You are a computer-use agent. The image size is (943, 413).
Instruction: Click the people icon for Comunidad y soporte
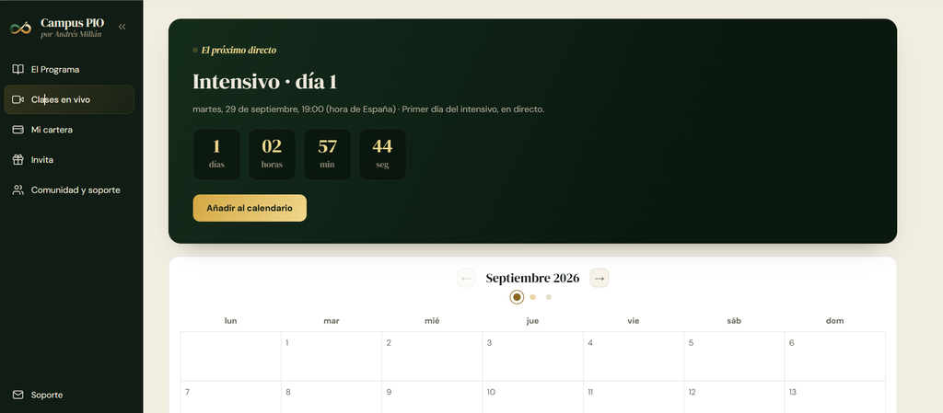point(18,189)
